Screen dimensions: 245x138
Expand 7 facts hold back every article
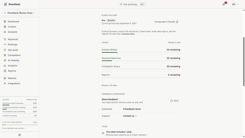click(x=14, y=128)
